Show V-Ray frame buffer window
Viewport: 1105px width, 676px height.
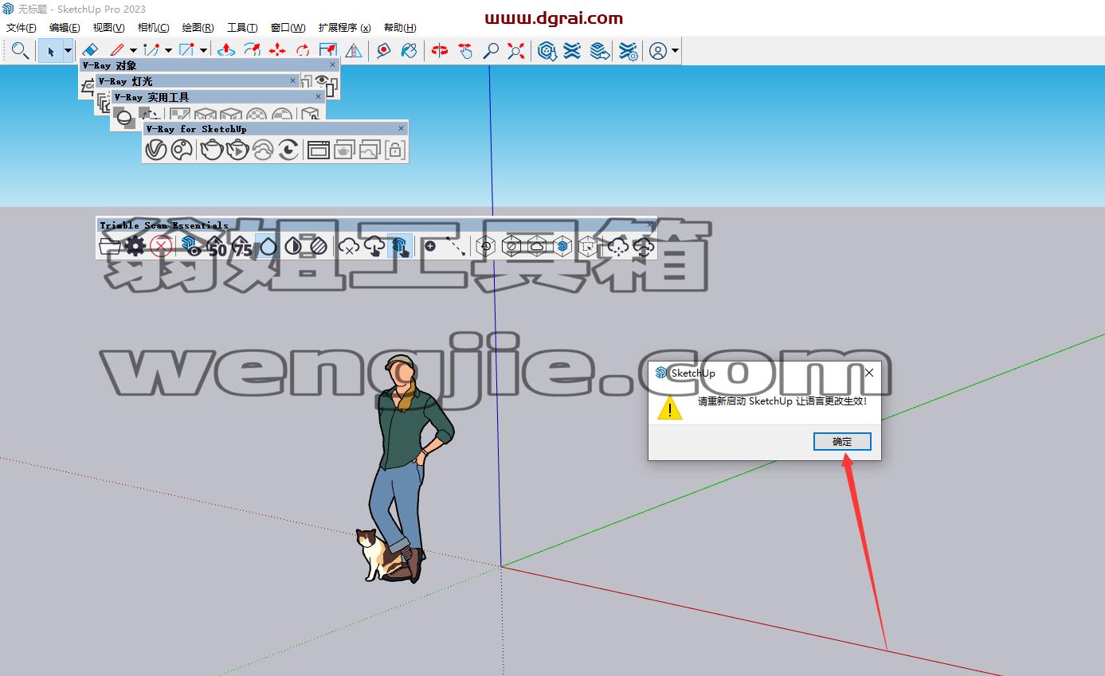319,149
